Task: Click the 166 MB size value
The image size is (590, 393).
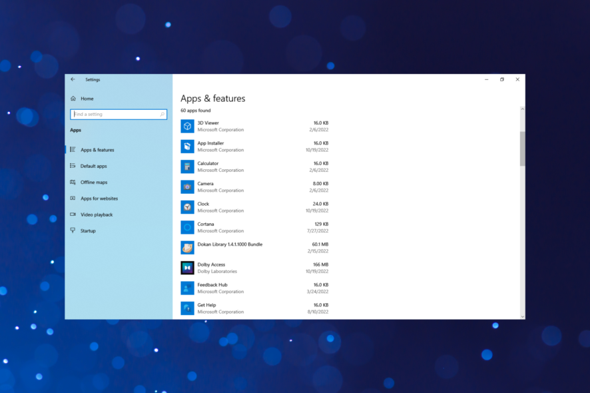Action: [320, 264]
